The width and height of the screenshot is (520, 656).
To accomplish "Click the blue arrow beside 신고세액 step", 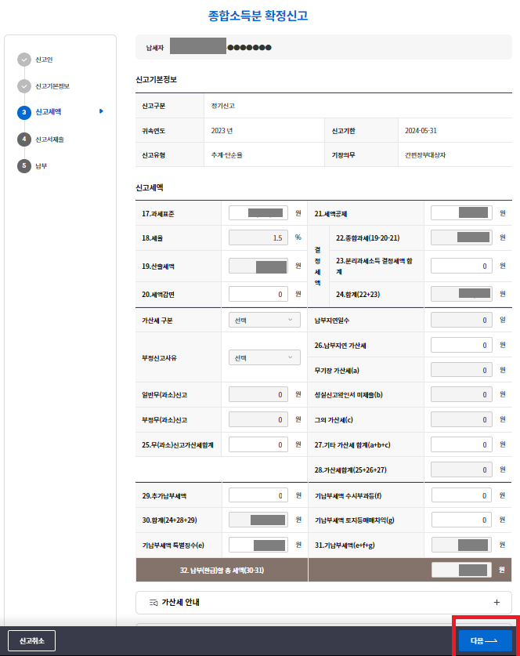I will point(101,111).
